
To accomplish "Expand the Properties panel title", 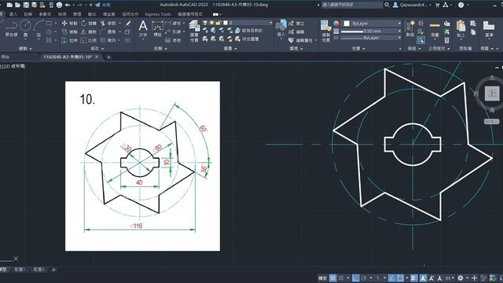I will pyautogui.click(x=358, y=49).
